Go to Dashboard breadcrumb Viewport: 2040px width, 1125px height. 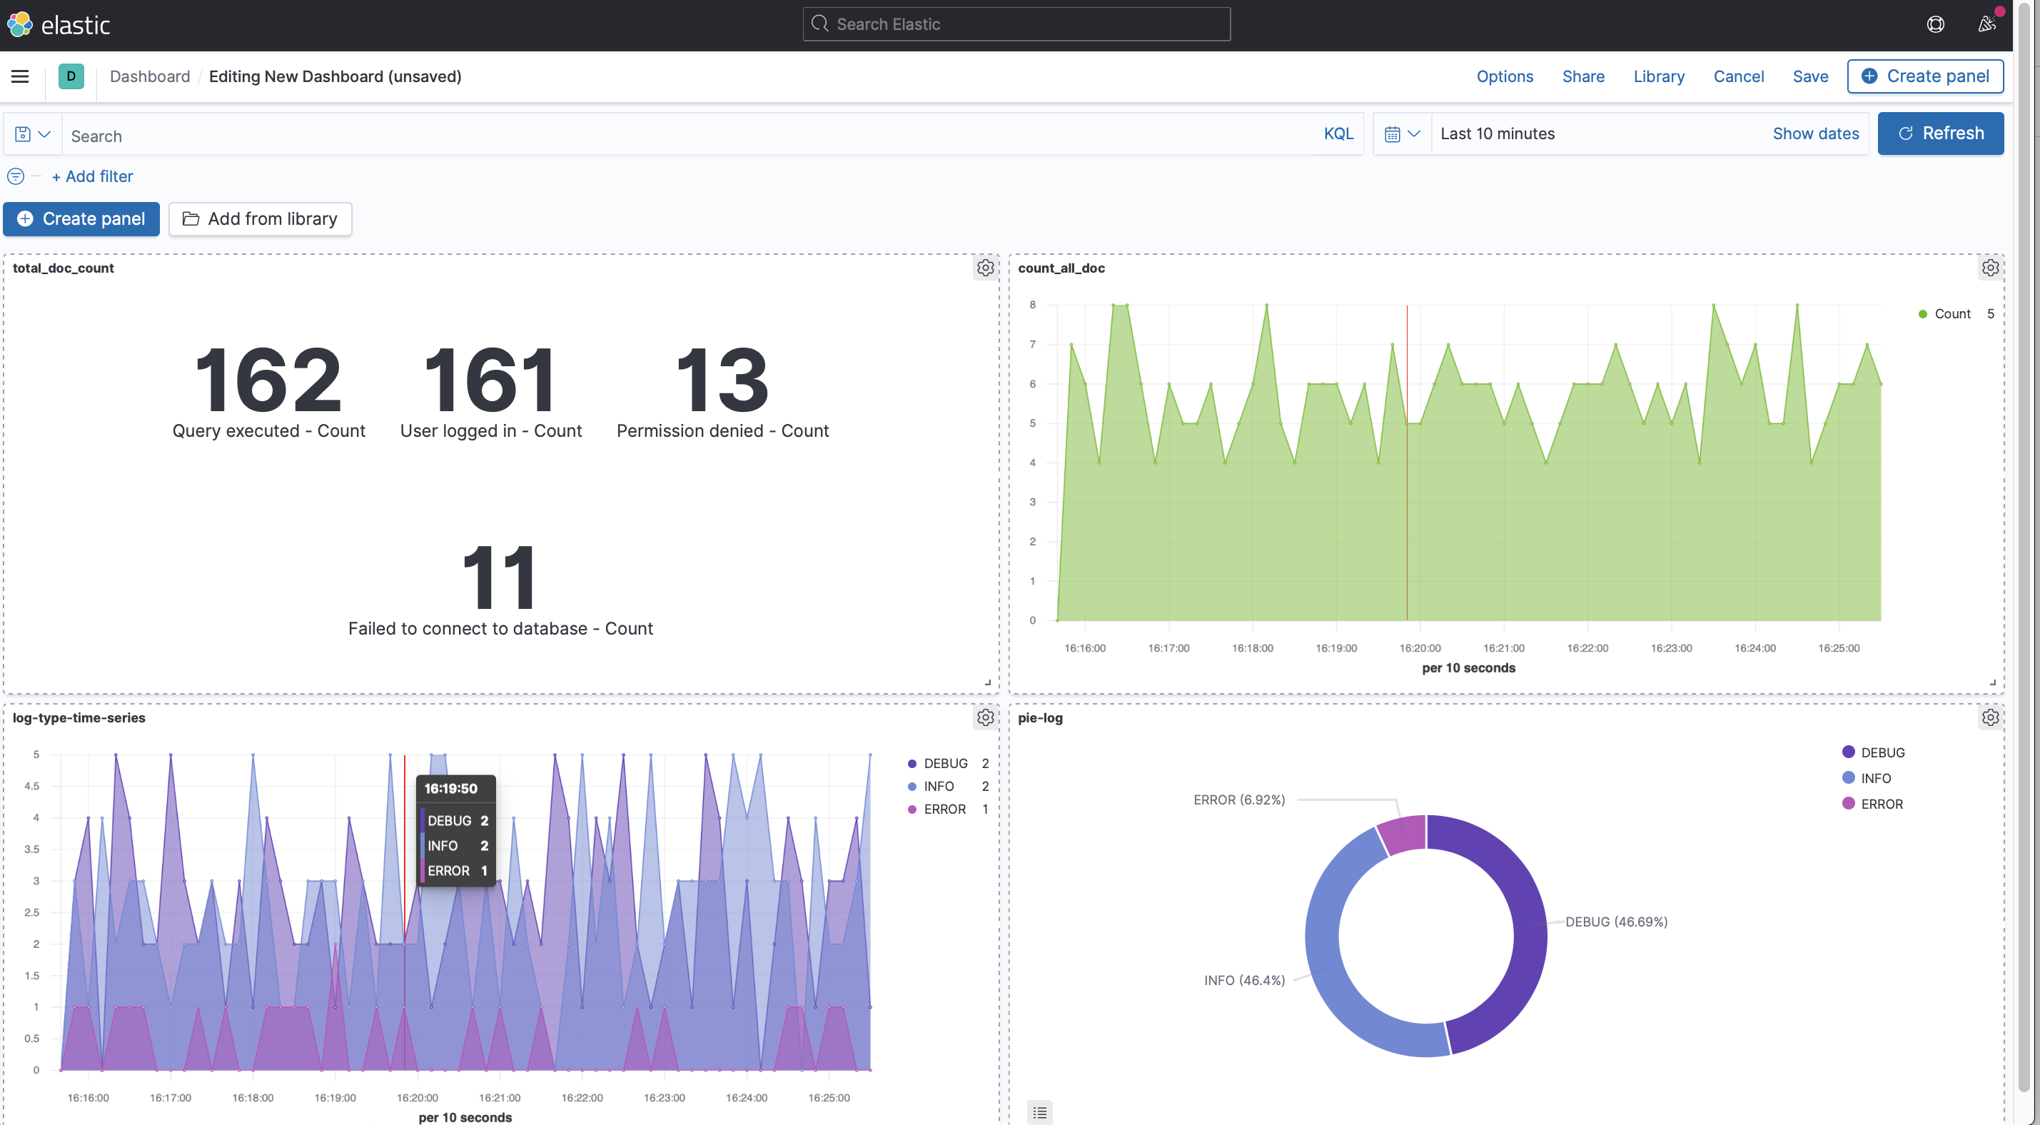point(150,76)
